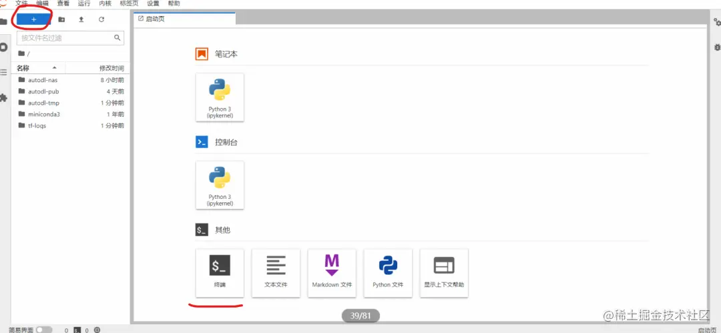Open debugger bug icon on right sidebar
The height and width of the screenshot is (333, 721).
(x=717, y=47)
